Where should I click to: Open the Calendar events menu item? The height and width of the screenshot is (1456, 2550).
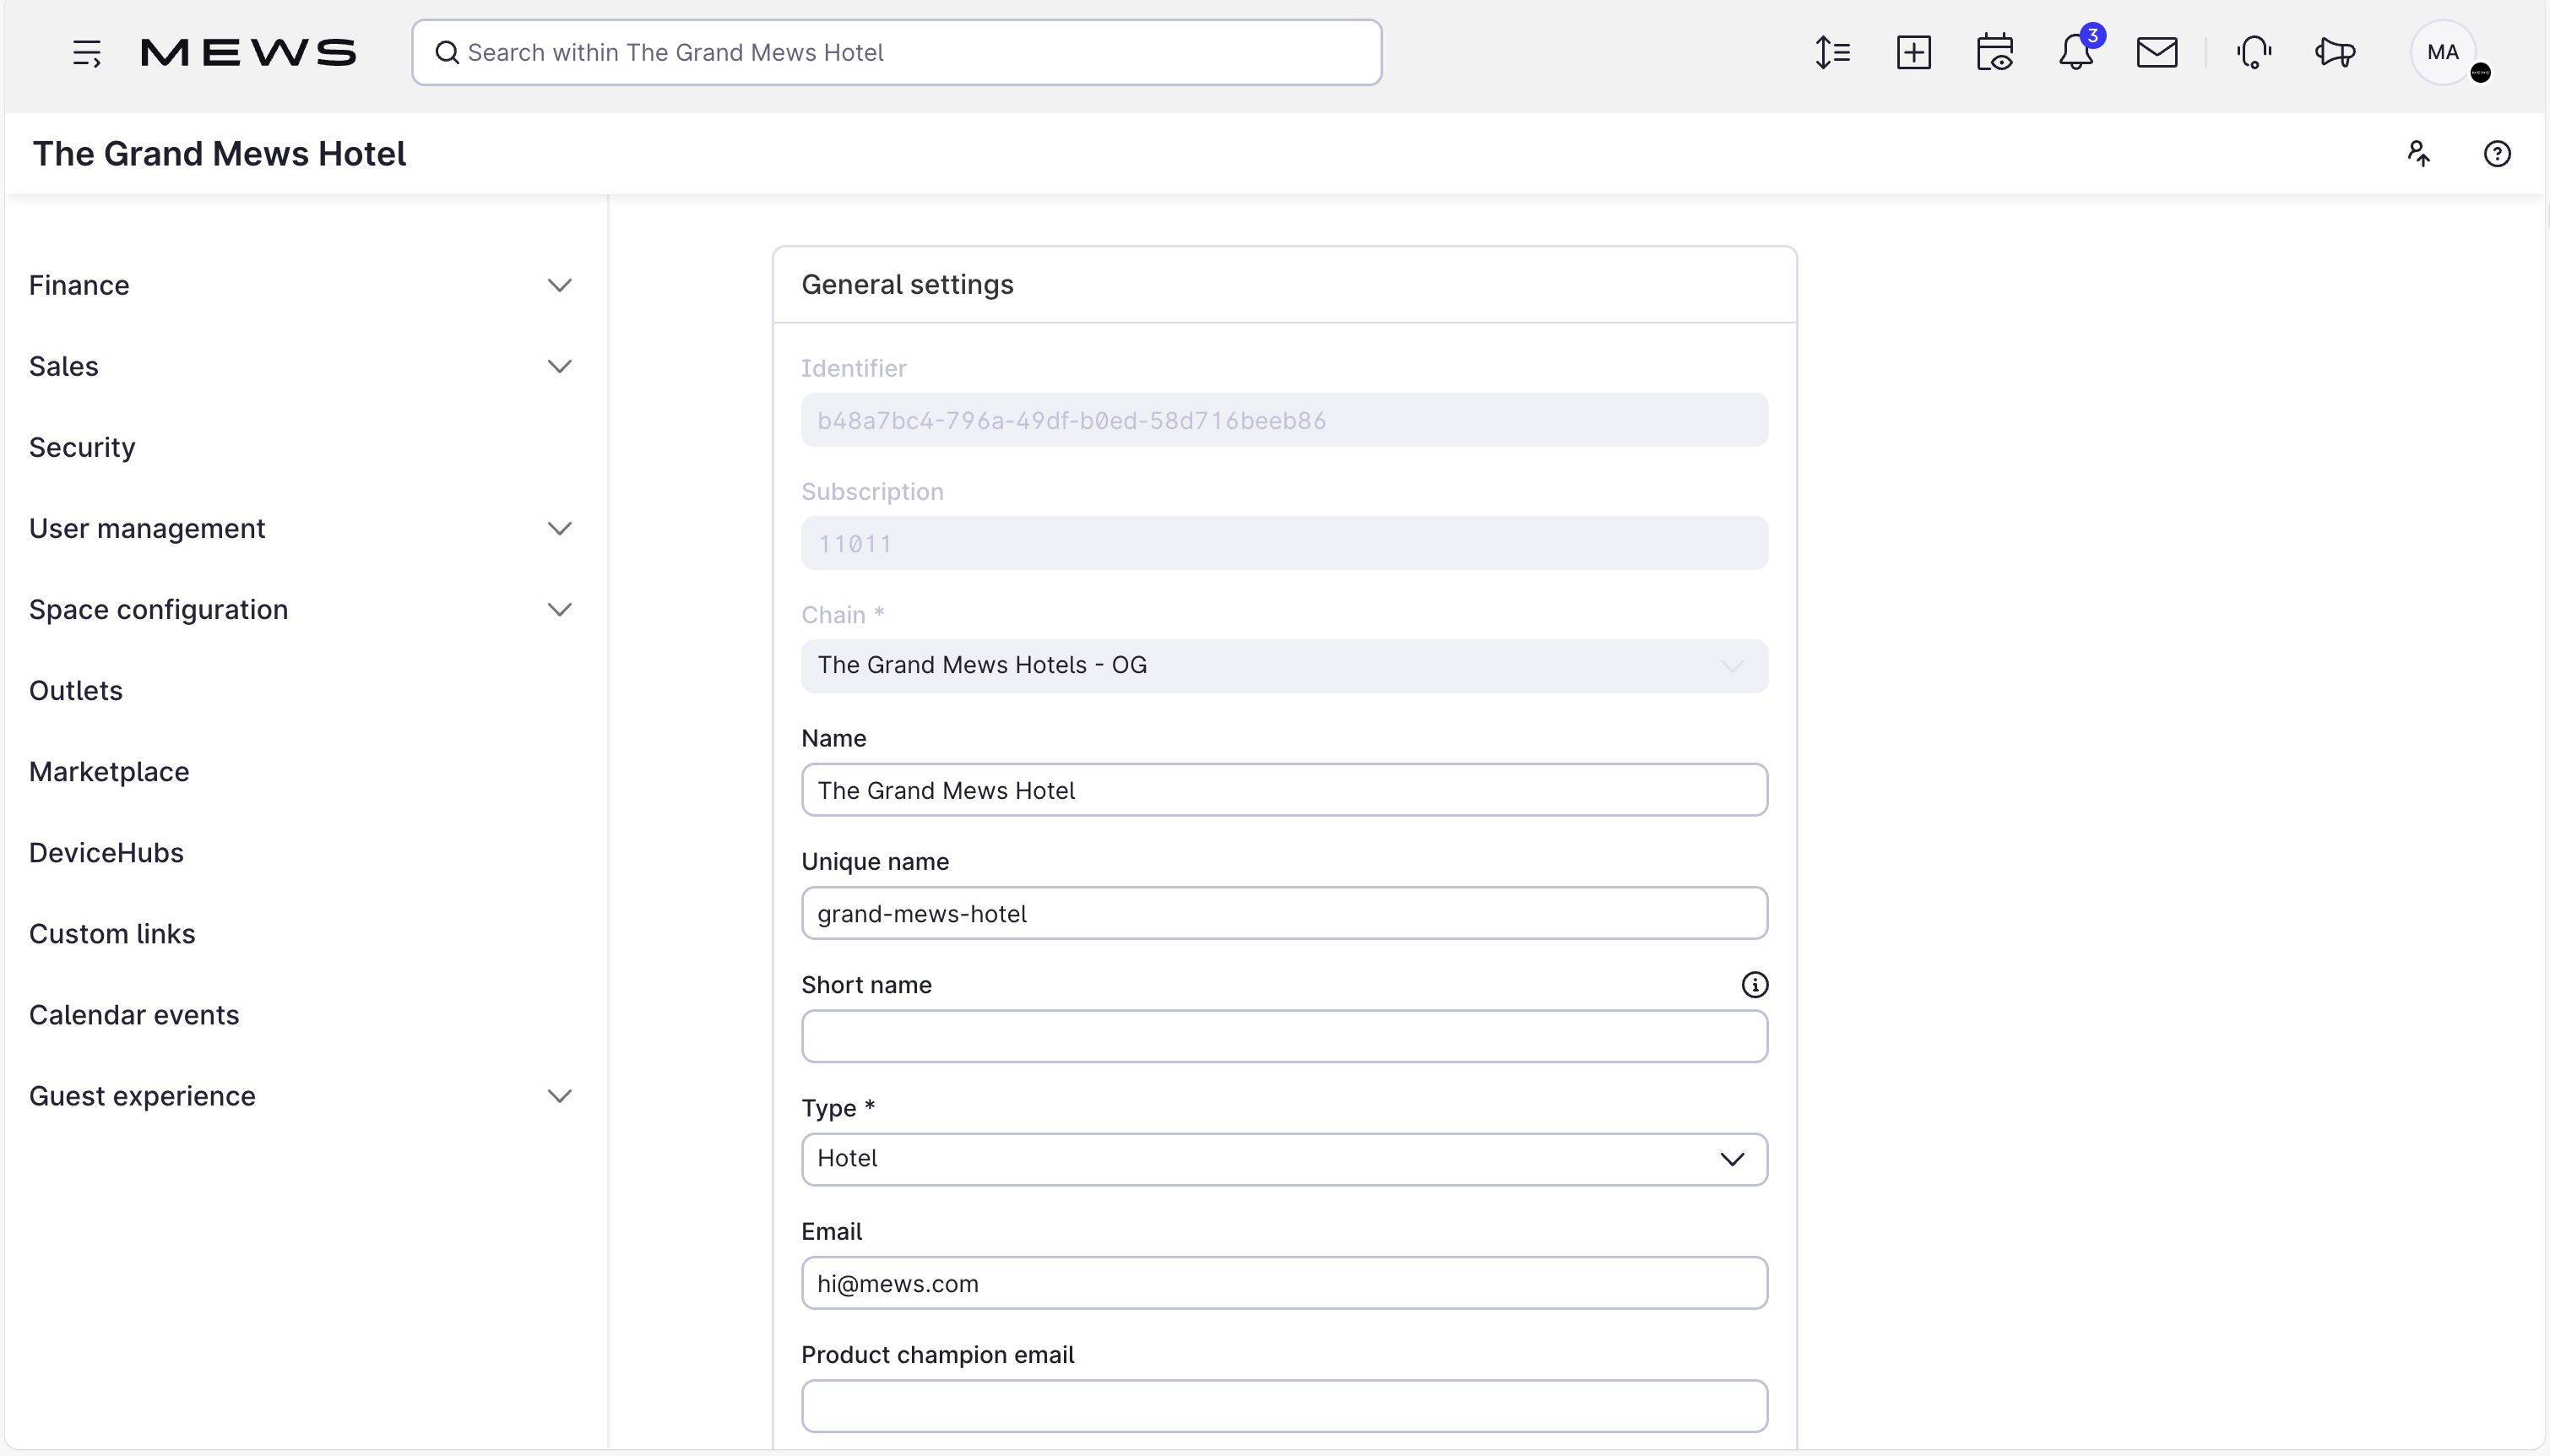[134, 1015]
